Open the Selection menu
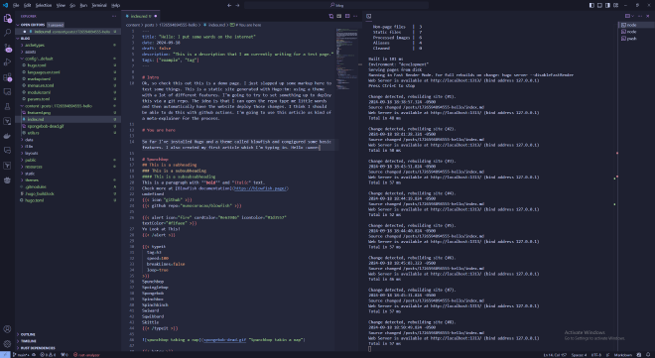Screen dimensions: 655x358 [x=44, y=5]
